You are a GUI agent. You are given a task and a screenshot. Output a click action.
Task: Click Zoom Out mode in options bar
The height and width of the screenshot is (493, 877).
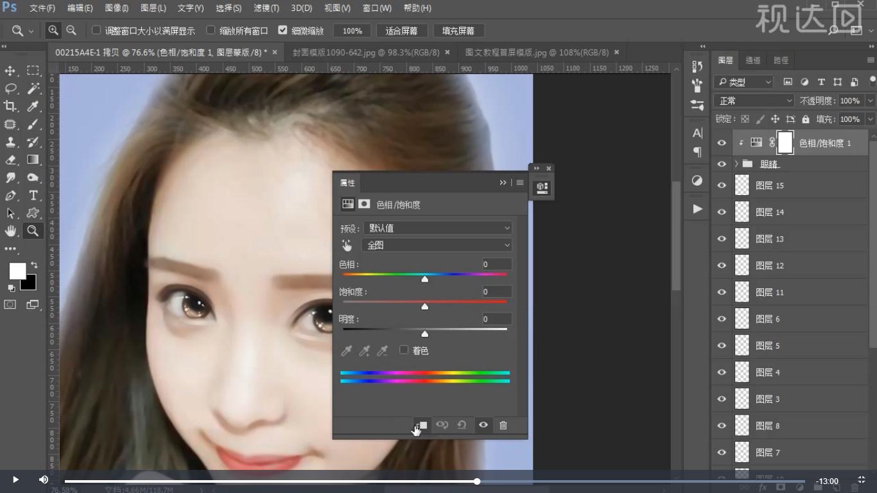[71, 30]
